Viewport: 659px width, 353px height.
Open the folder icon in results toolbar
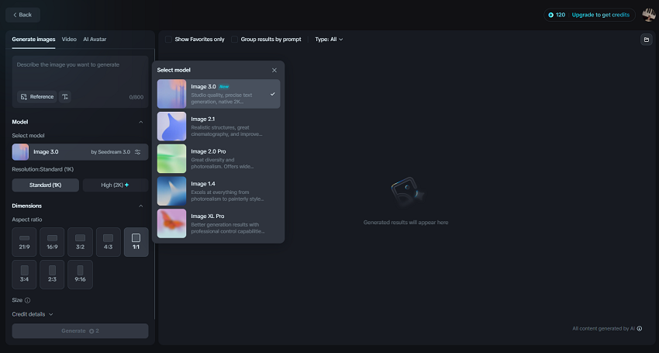pyautogui.click(x=647, y=40)
